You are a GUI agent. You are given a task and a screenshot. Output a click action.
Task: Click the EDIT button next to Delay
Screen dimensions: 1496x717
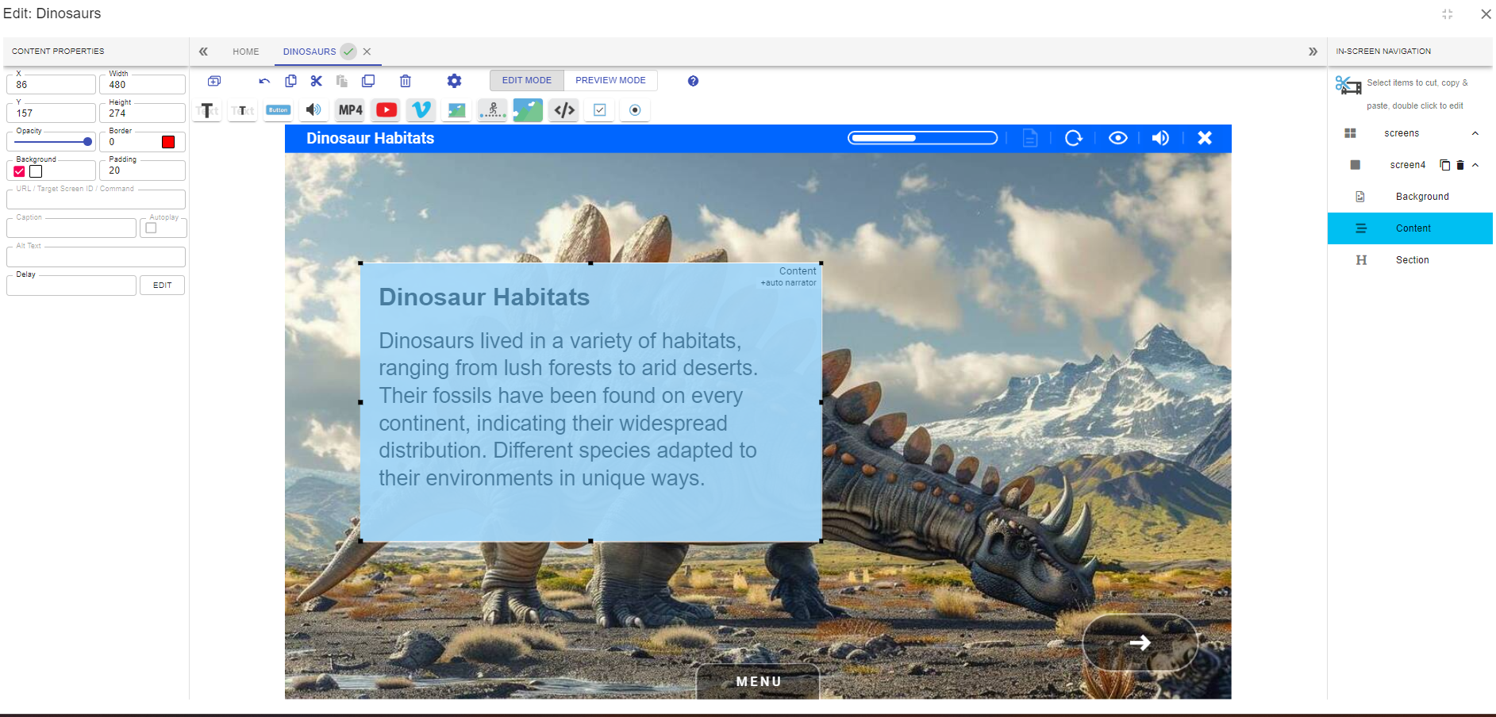point(163,286)
